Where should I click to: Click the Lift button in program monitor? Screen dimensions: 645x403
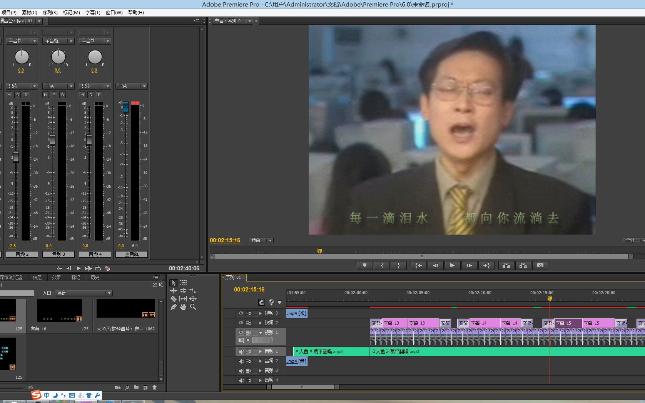pos(506,265)
